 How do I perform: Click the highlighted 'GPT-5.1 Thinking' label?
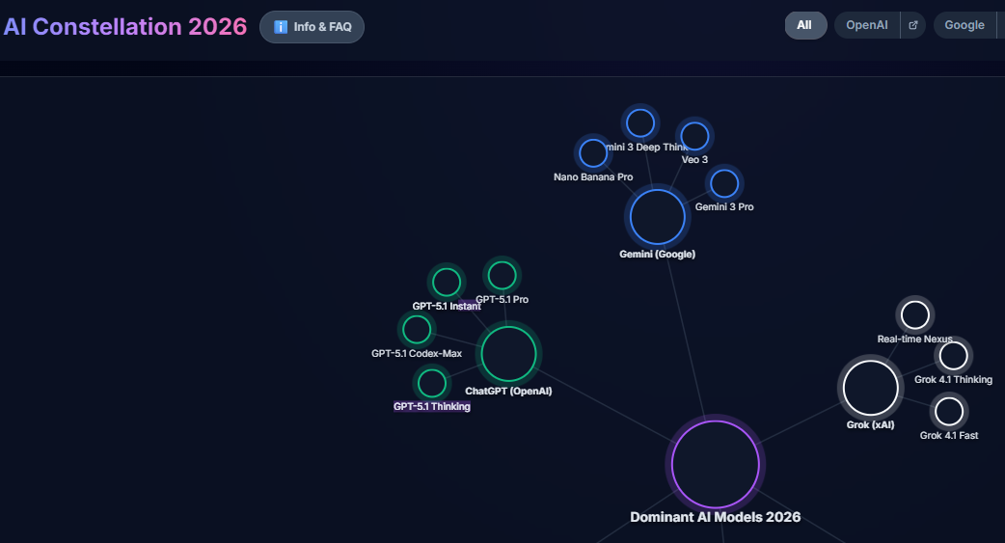[x=432, y=406]
